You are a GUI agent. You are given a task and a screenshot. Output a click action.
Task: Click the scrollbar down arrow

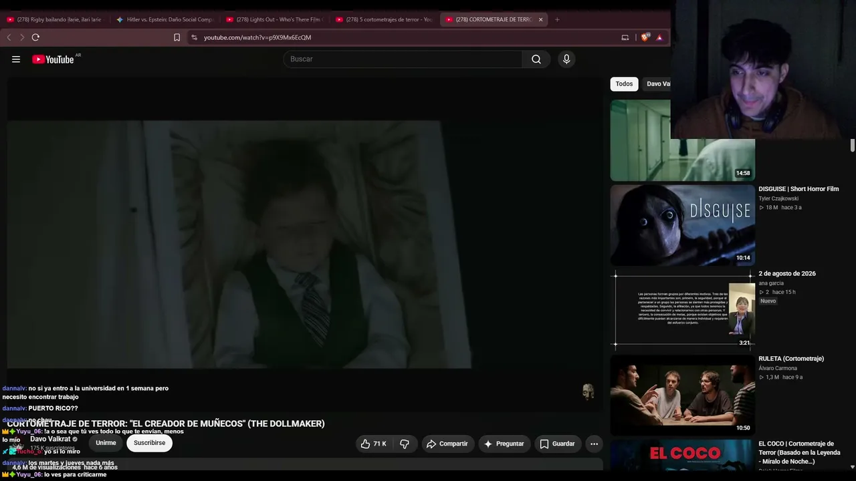click(853, 467)
